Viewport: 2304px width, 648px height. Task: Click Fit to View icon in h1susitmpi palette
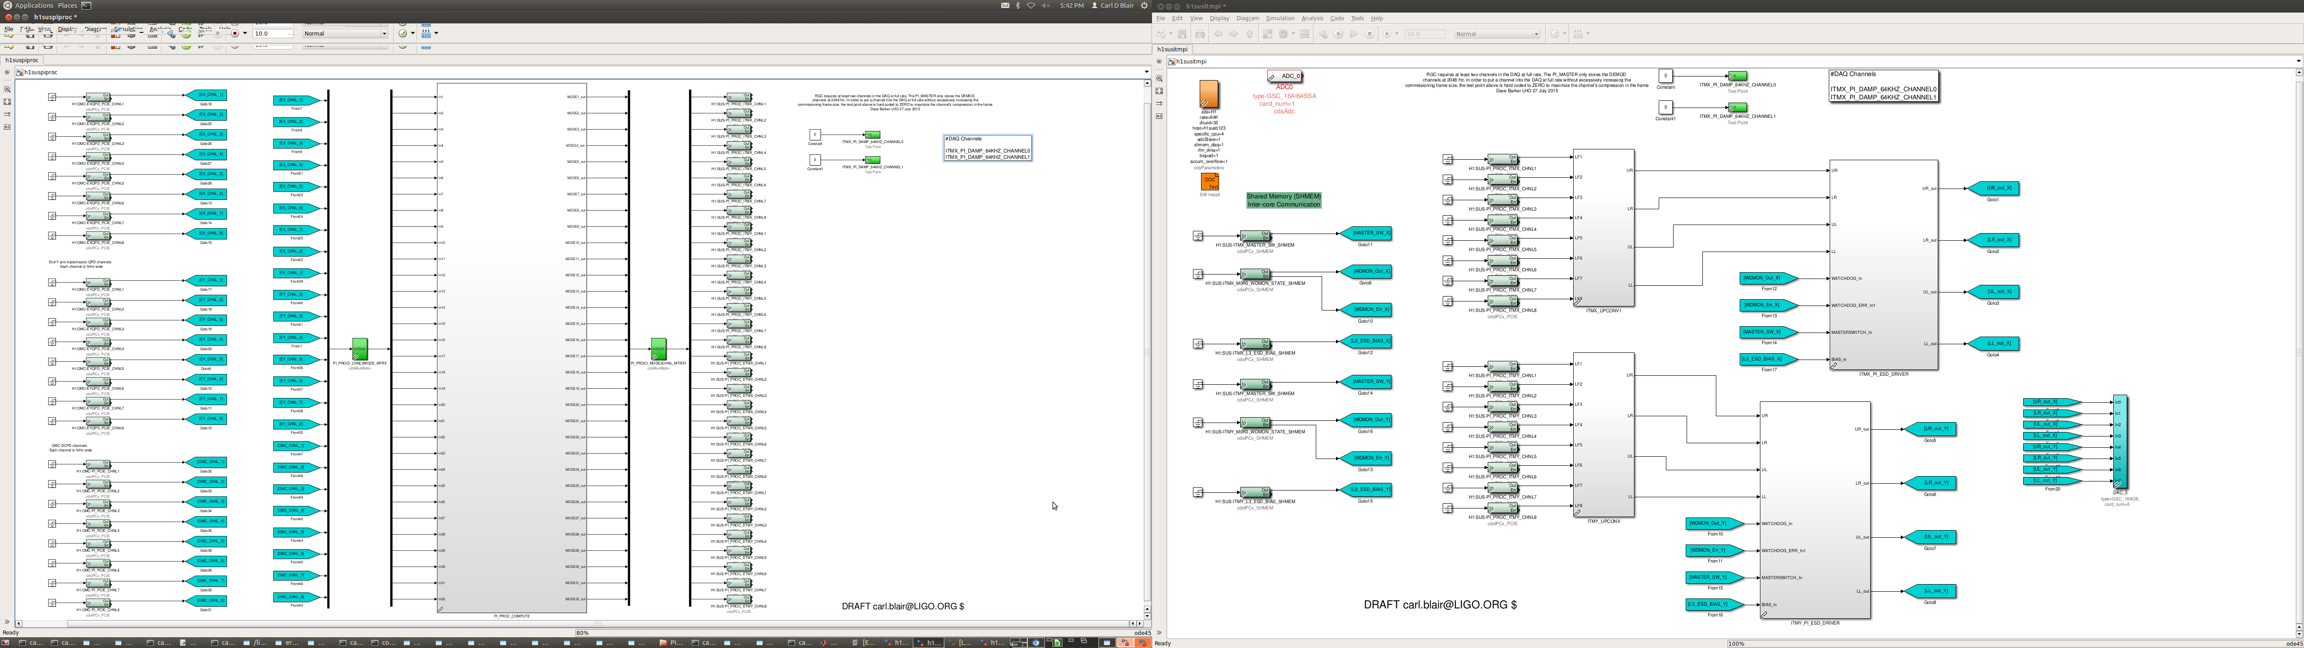[1159, 91]
